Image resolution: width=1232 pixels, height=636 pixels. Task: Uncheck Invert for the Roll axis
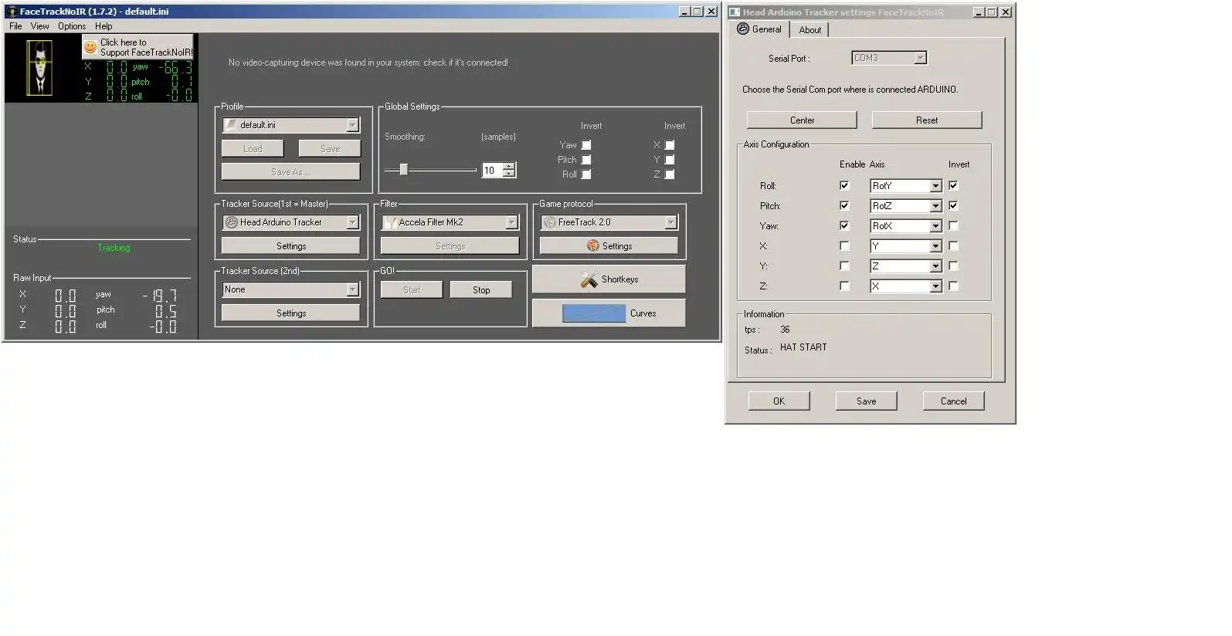[x=953, y=185]
